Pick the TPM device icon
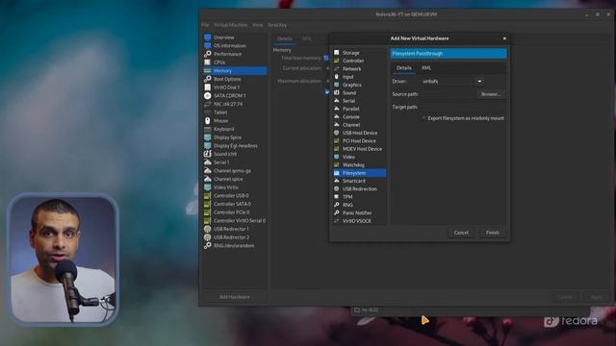This screenshot has height=346, width=616. pyautogui.click(x=337, y=197)
